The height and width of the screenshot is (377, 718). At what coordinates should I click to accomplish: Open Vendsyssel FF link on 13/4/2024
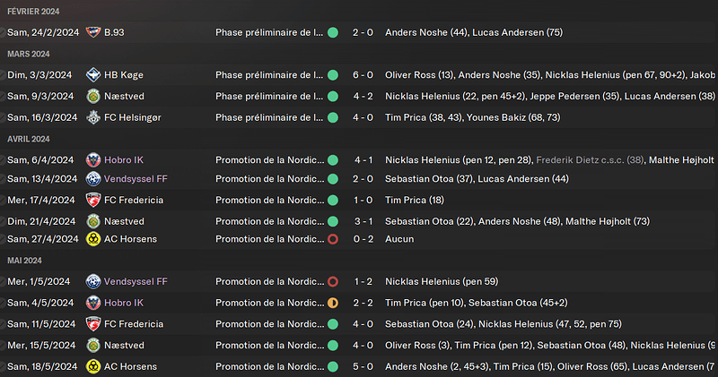(136, 179)
